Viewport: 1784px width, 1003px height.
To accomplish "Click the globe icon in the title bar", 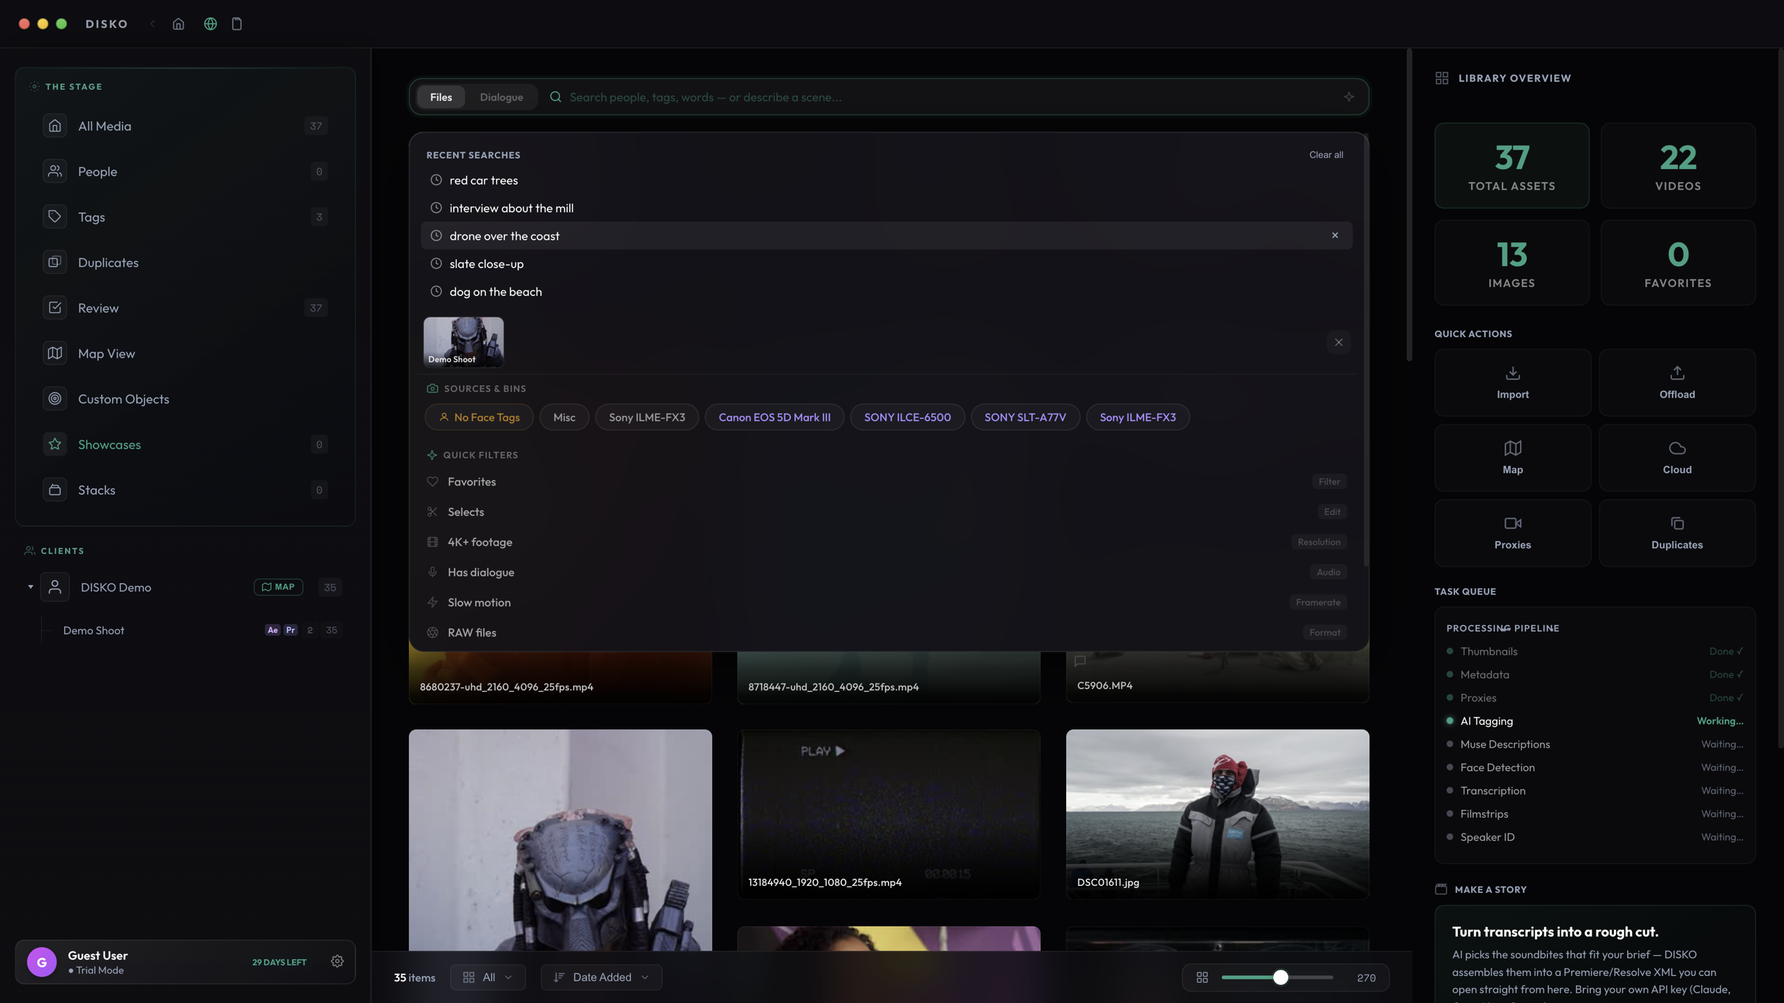I will coord(210,24).
